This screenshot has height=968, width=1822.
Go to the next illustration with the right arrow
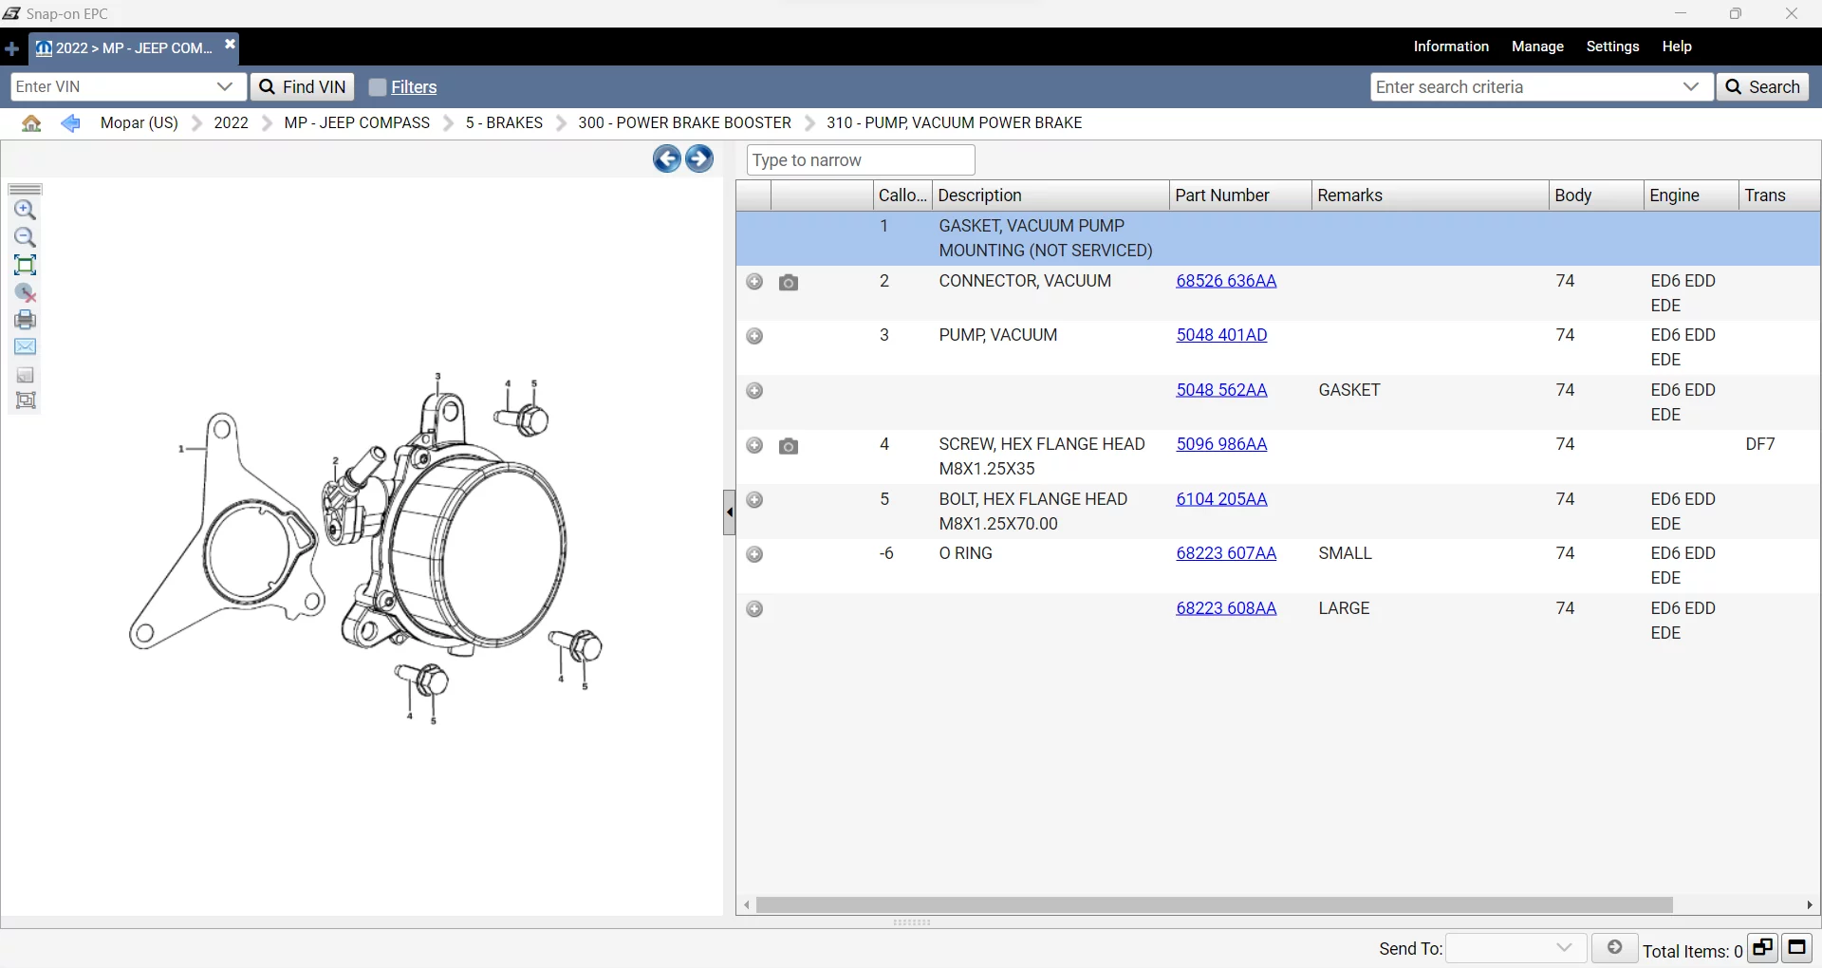[x=699, y=158]
